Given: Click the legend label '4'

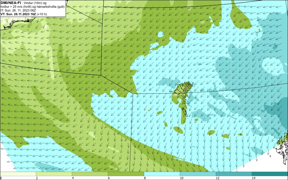Looking at the screenshot, I should [x=73, y=178].
